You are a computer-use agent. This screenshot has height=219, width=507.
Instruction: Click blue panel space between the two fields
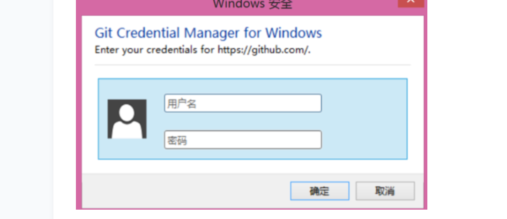pyautogui.click(x=243, y=122)
